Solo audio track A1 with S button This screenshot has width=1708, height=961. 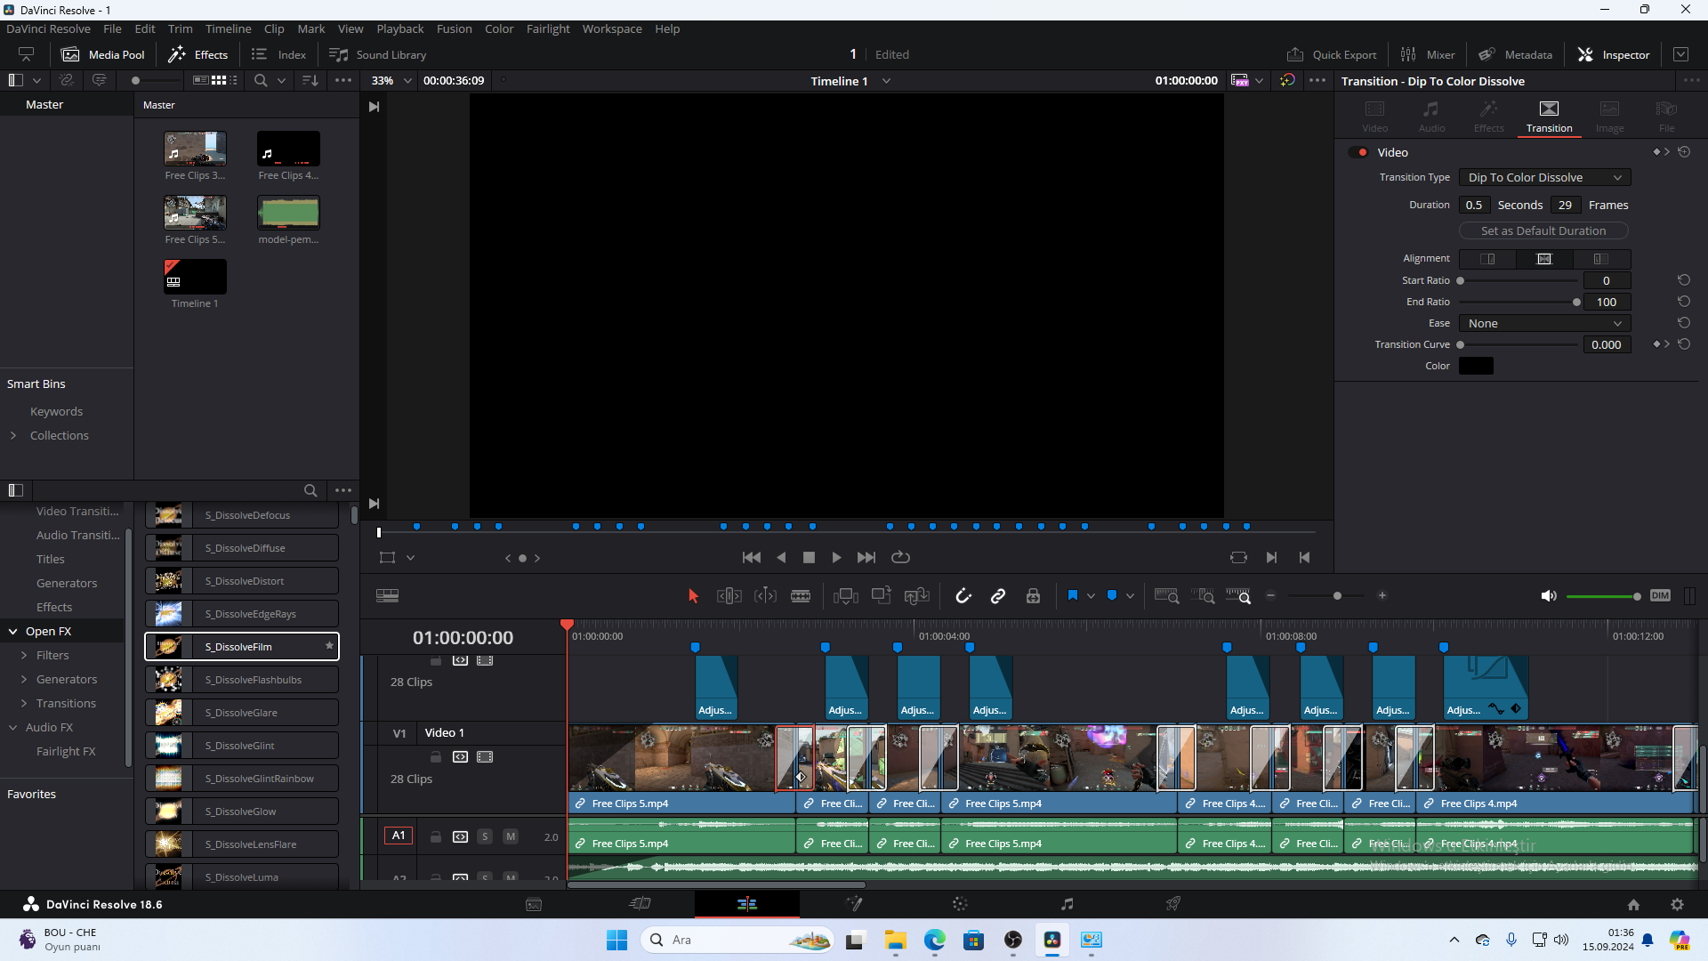pyautogui.click(x=485, y=836)
